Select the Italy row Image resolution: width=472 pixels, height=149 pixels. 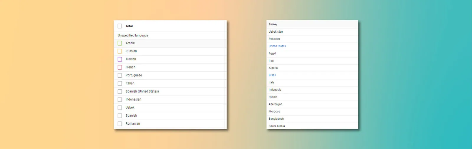pyautogui.click(x=312, y=83)
